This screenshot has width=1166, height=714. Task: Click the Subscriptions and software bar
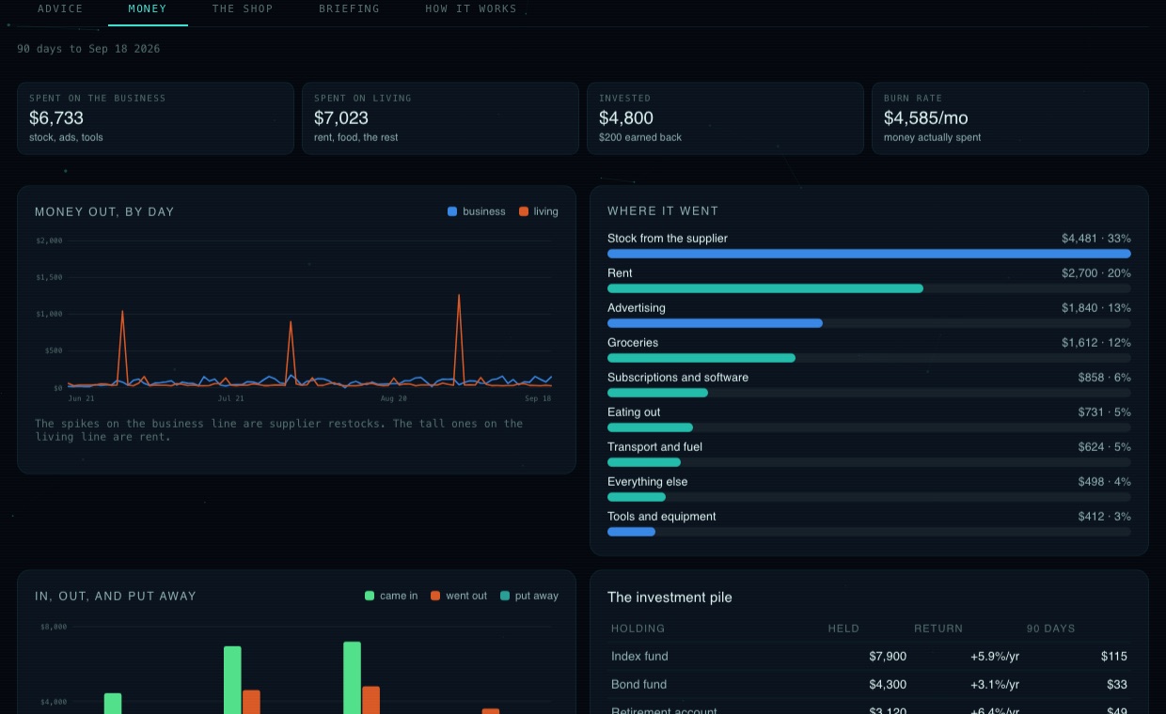(x=869, y=393)
